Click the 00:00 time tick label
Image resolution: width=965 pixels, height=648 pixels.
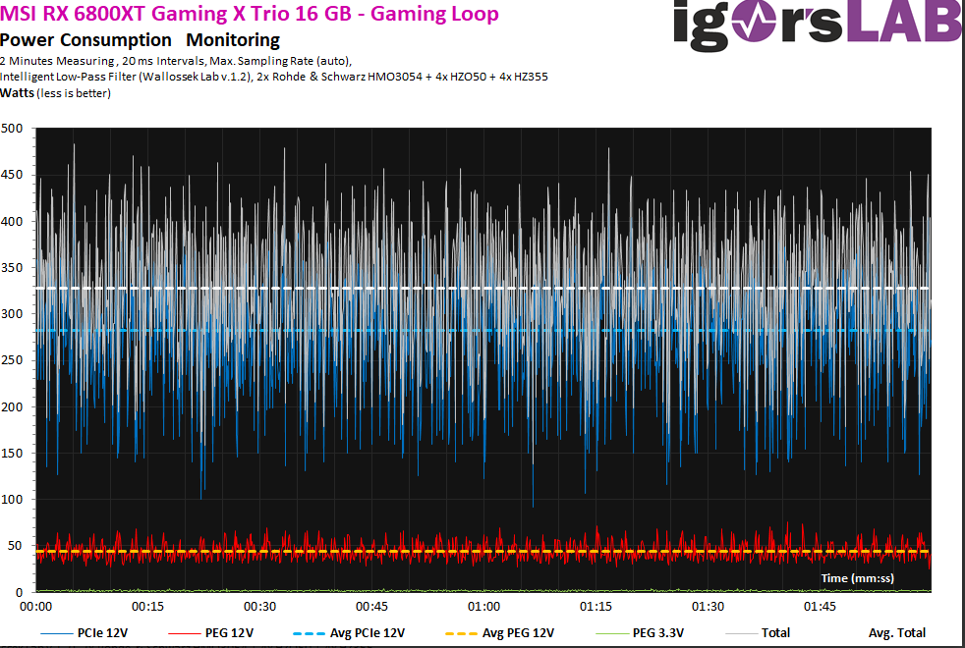pyautogui.click(x=35, y=607)
